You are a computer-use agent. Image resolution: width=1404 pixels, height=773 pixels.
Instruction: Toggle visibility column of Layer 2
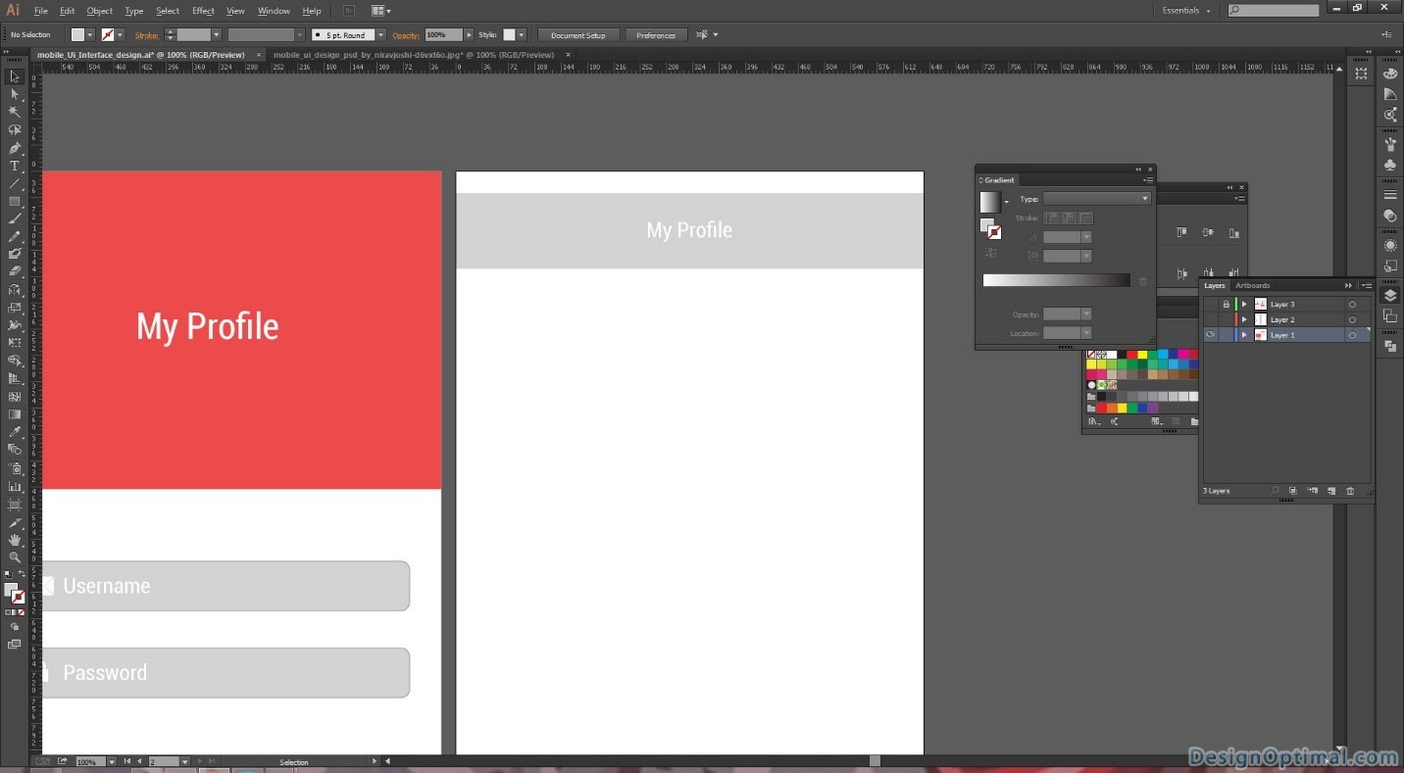click(x=1210, y=319)
